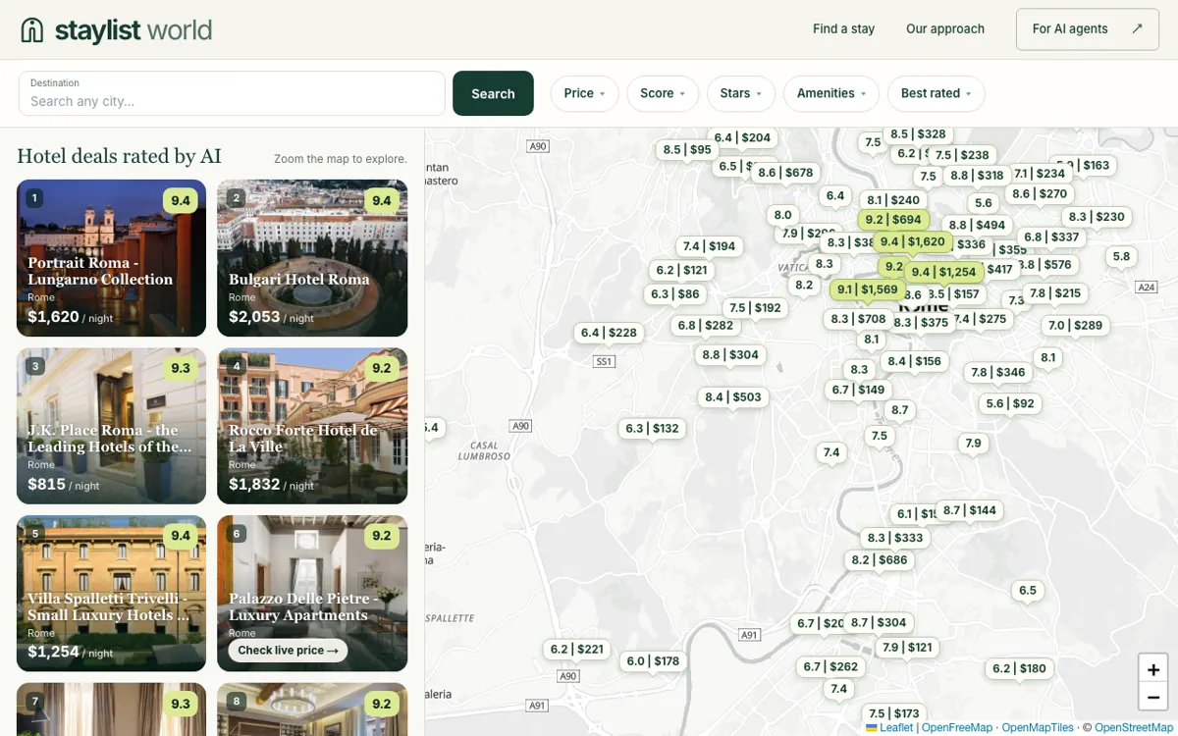
Task: Click the 8.5 | $95 map marker
Action: 687,150
